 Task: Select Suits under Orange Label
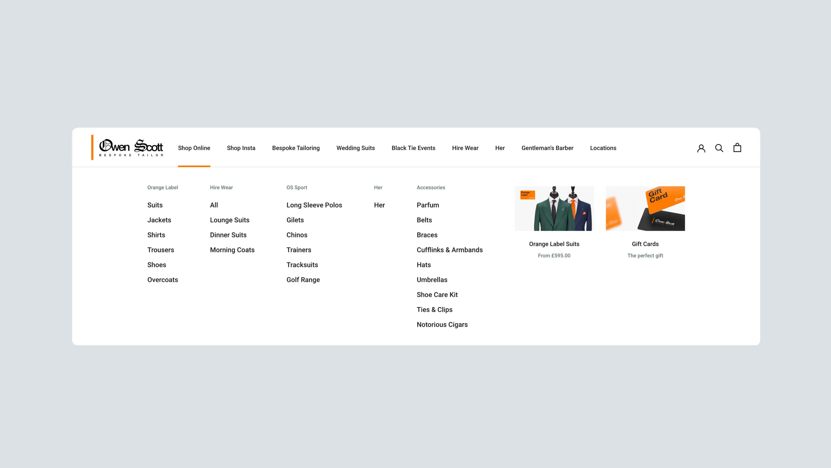click(x=155, y=205)
